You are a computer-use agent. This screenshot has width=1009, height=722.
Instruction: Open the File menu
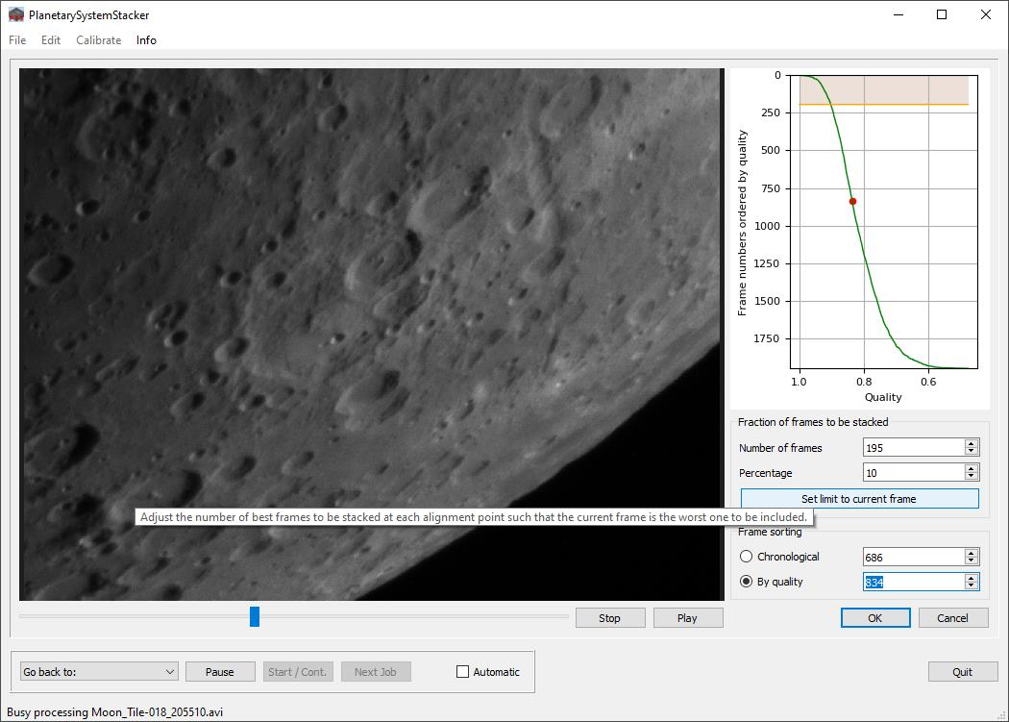(x=17, y=40)
